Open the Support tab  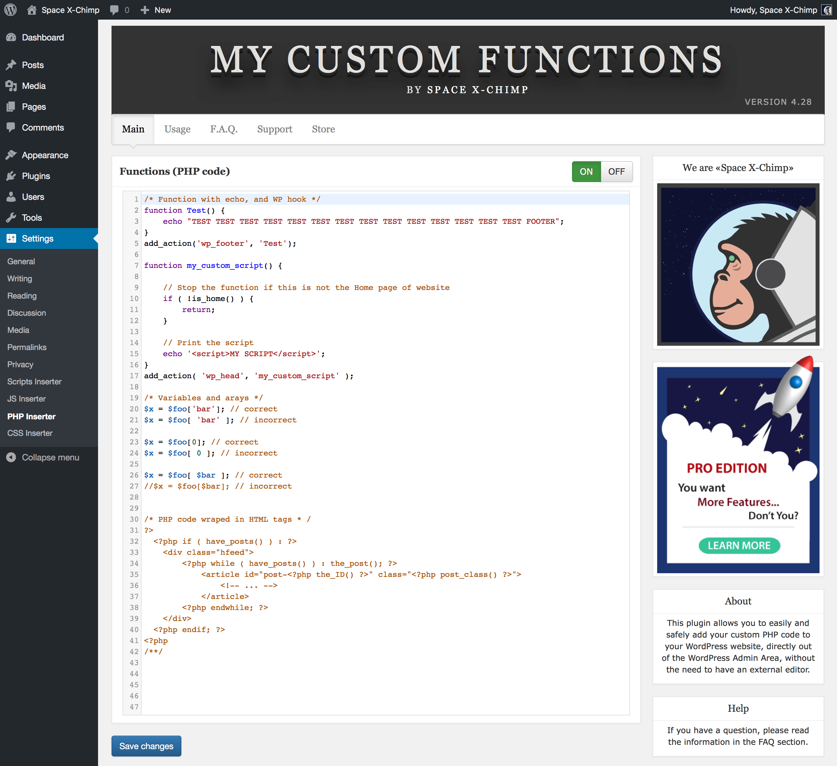tap(275, 129)
